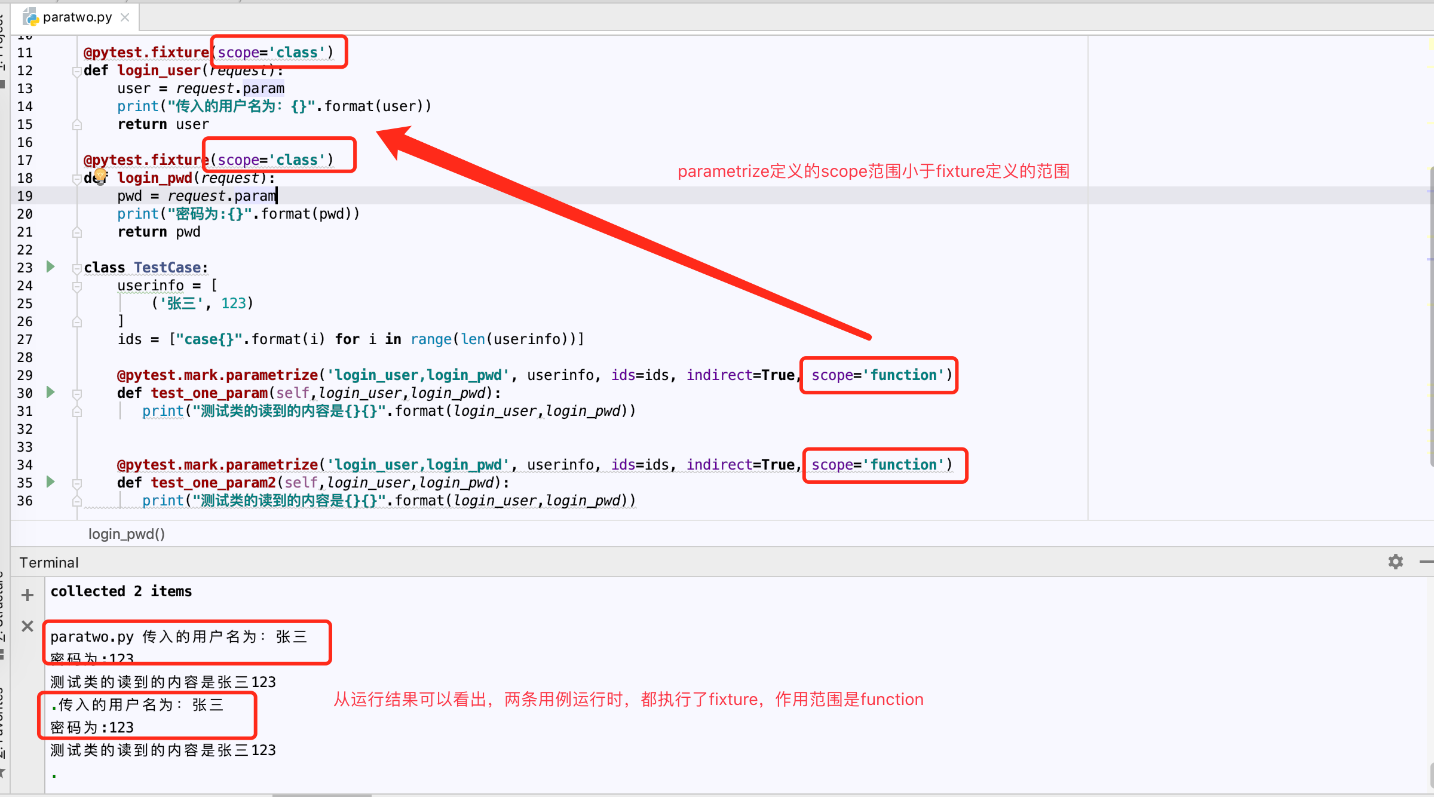Click line number 19 in the gutter
This screenshot has width=1434, height=797.
24,195
